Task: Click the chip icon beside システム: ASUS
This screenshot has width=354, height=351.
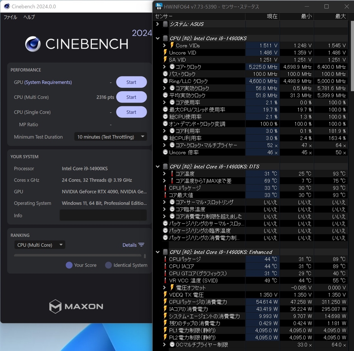Action: 165,24
